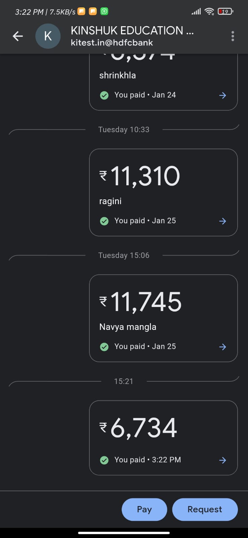Screen dimensions: 248x538
Task: Tap green checkmark on Navya mangla payment
Action: pyautogui.click(x=104, y=347)
